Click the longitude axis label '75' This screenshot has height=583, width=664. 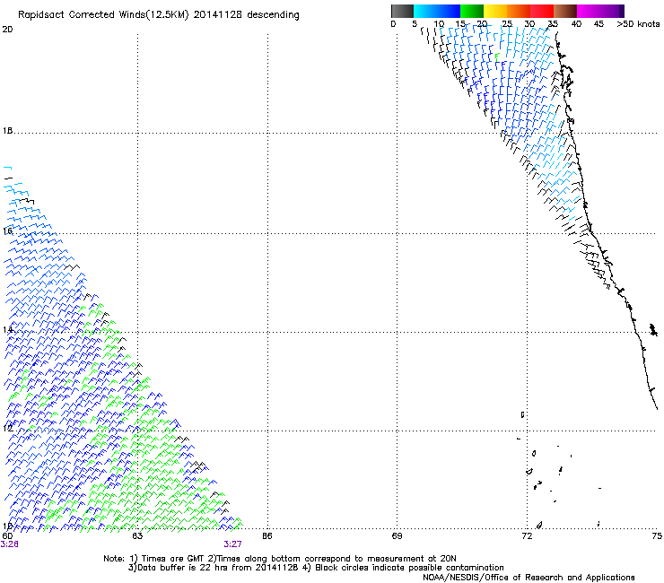[x=657, y=536]
